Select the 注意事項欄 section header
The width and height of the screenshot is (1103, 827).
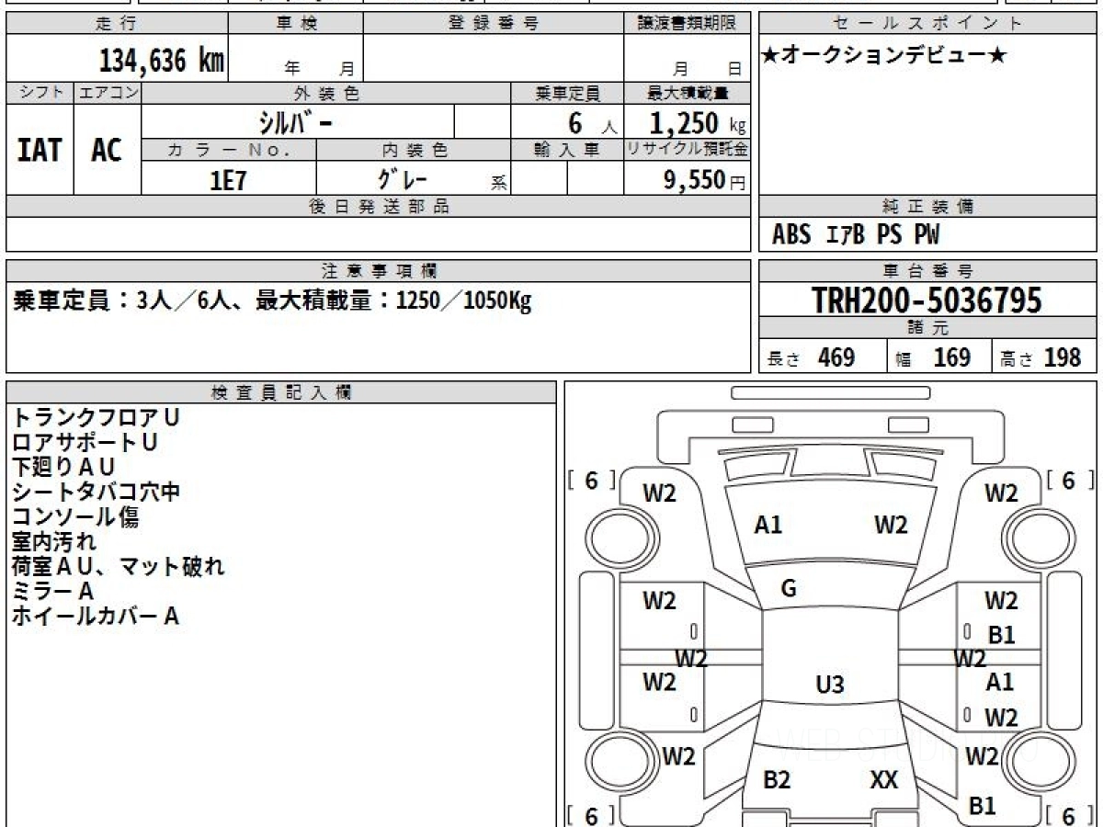pyautogui.click(x=379, y=271)
